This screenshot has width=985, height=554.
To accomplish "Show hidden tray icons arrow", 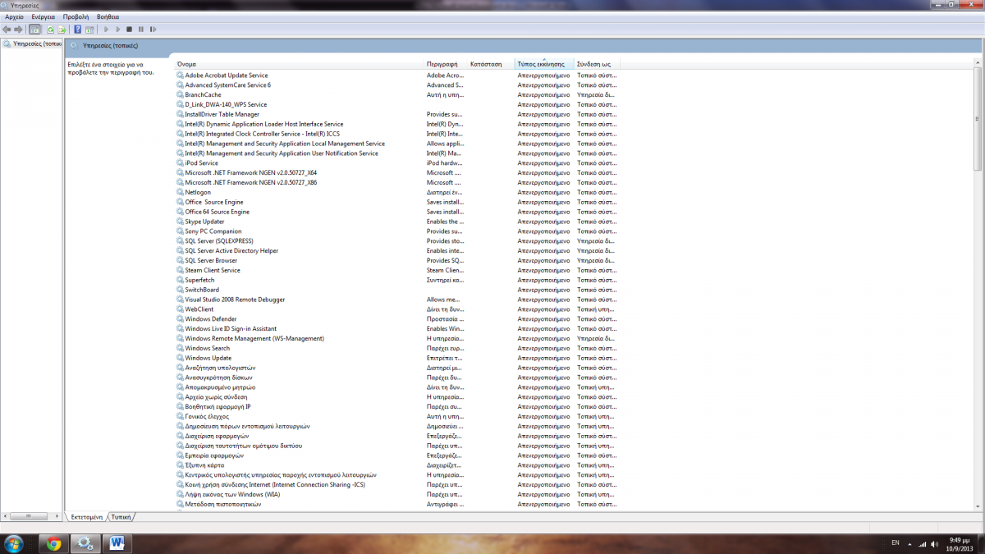I will click(x=910, y=543).
